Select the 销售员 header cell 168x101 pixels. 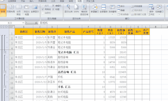coord(52,32)
